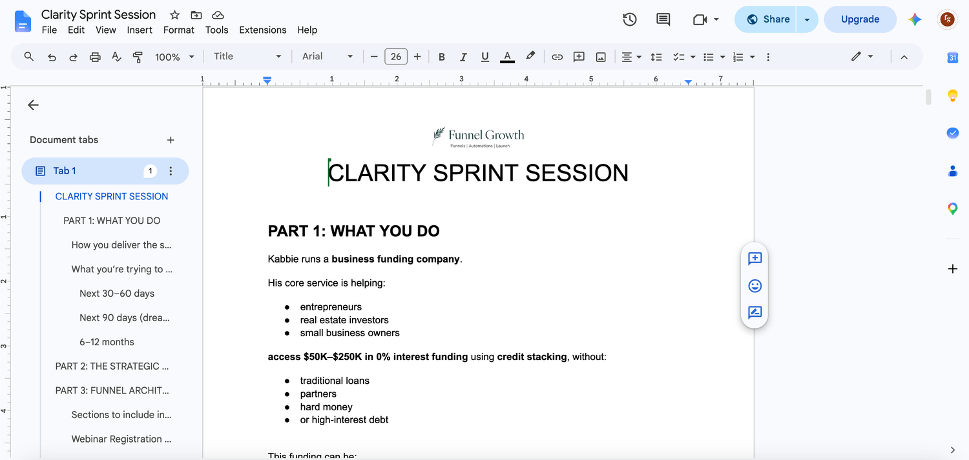Redo the last action
This screenshot has height=460, width=969.
point(73,57)
